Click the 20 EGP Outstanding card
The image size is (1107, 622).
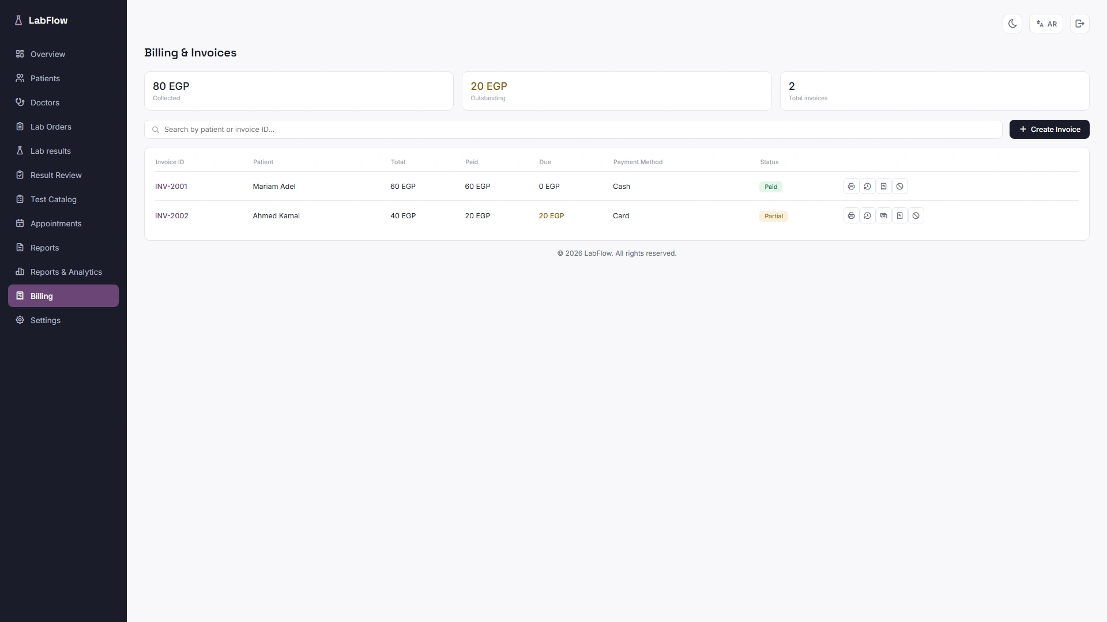click(x=616, y=91)
